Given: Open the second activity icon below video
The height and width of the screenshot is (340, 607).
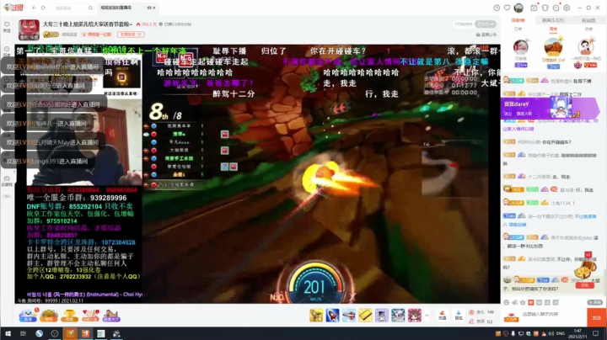Looking at the screenshot, I should [48, 316].
